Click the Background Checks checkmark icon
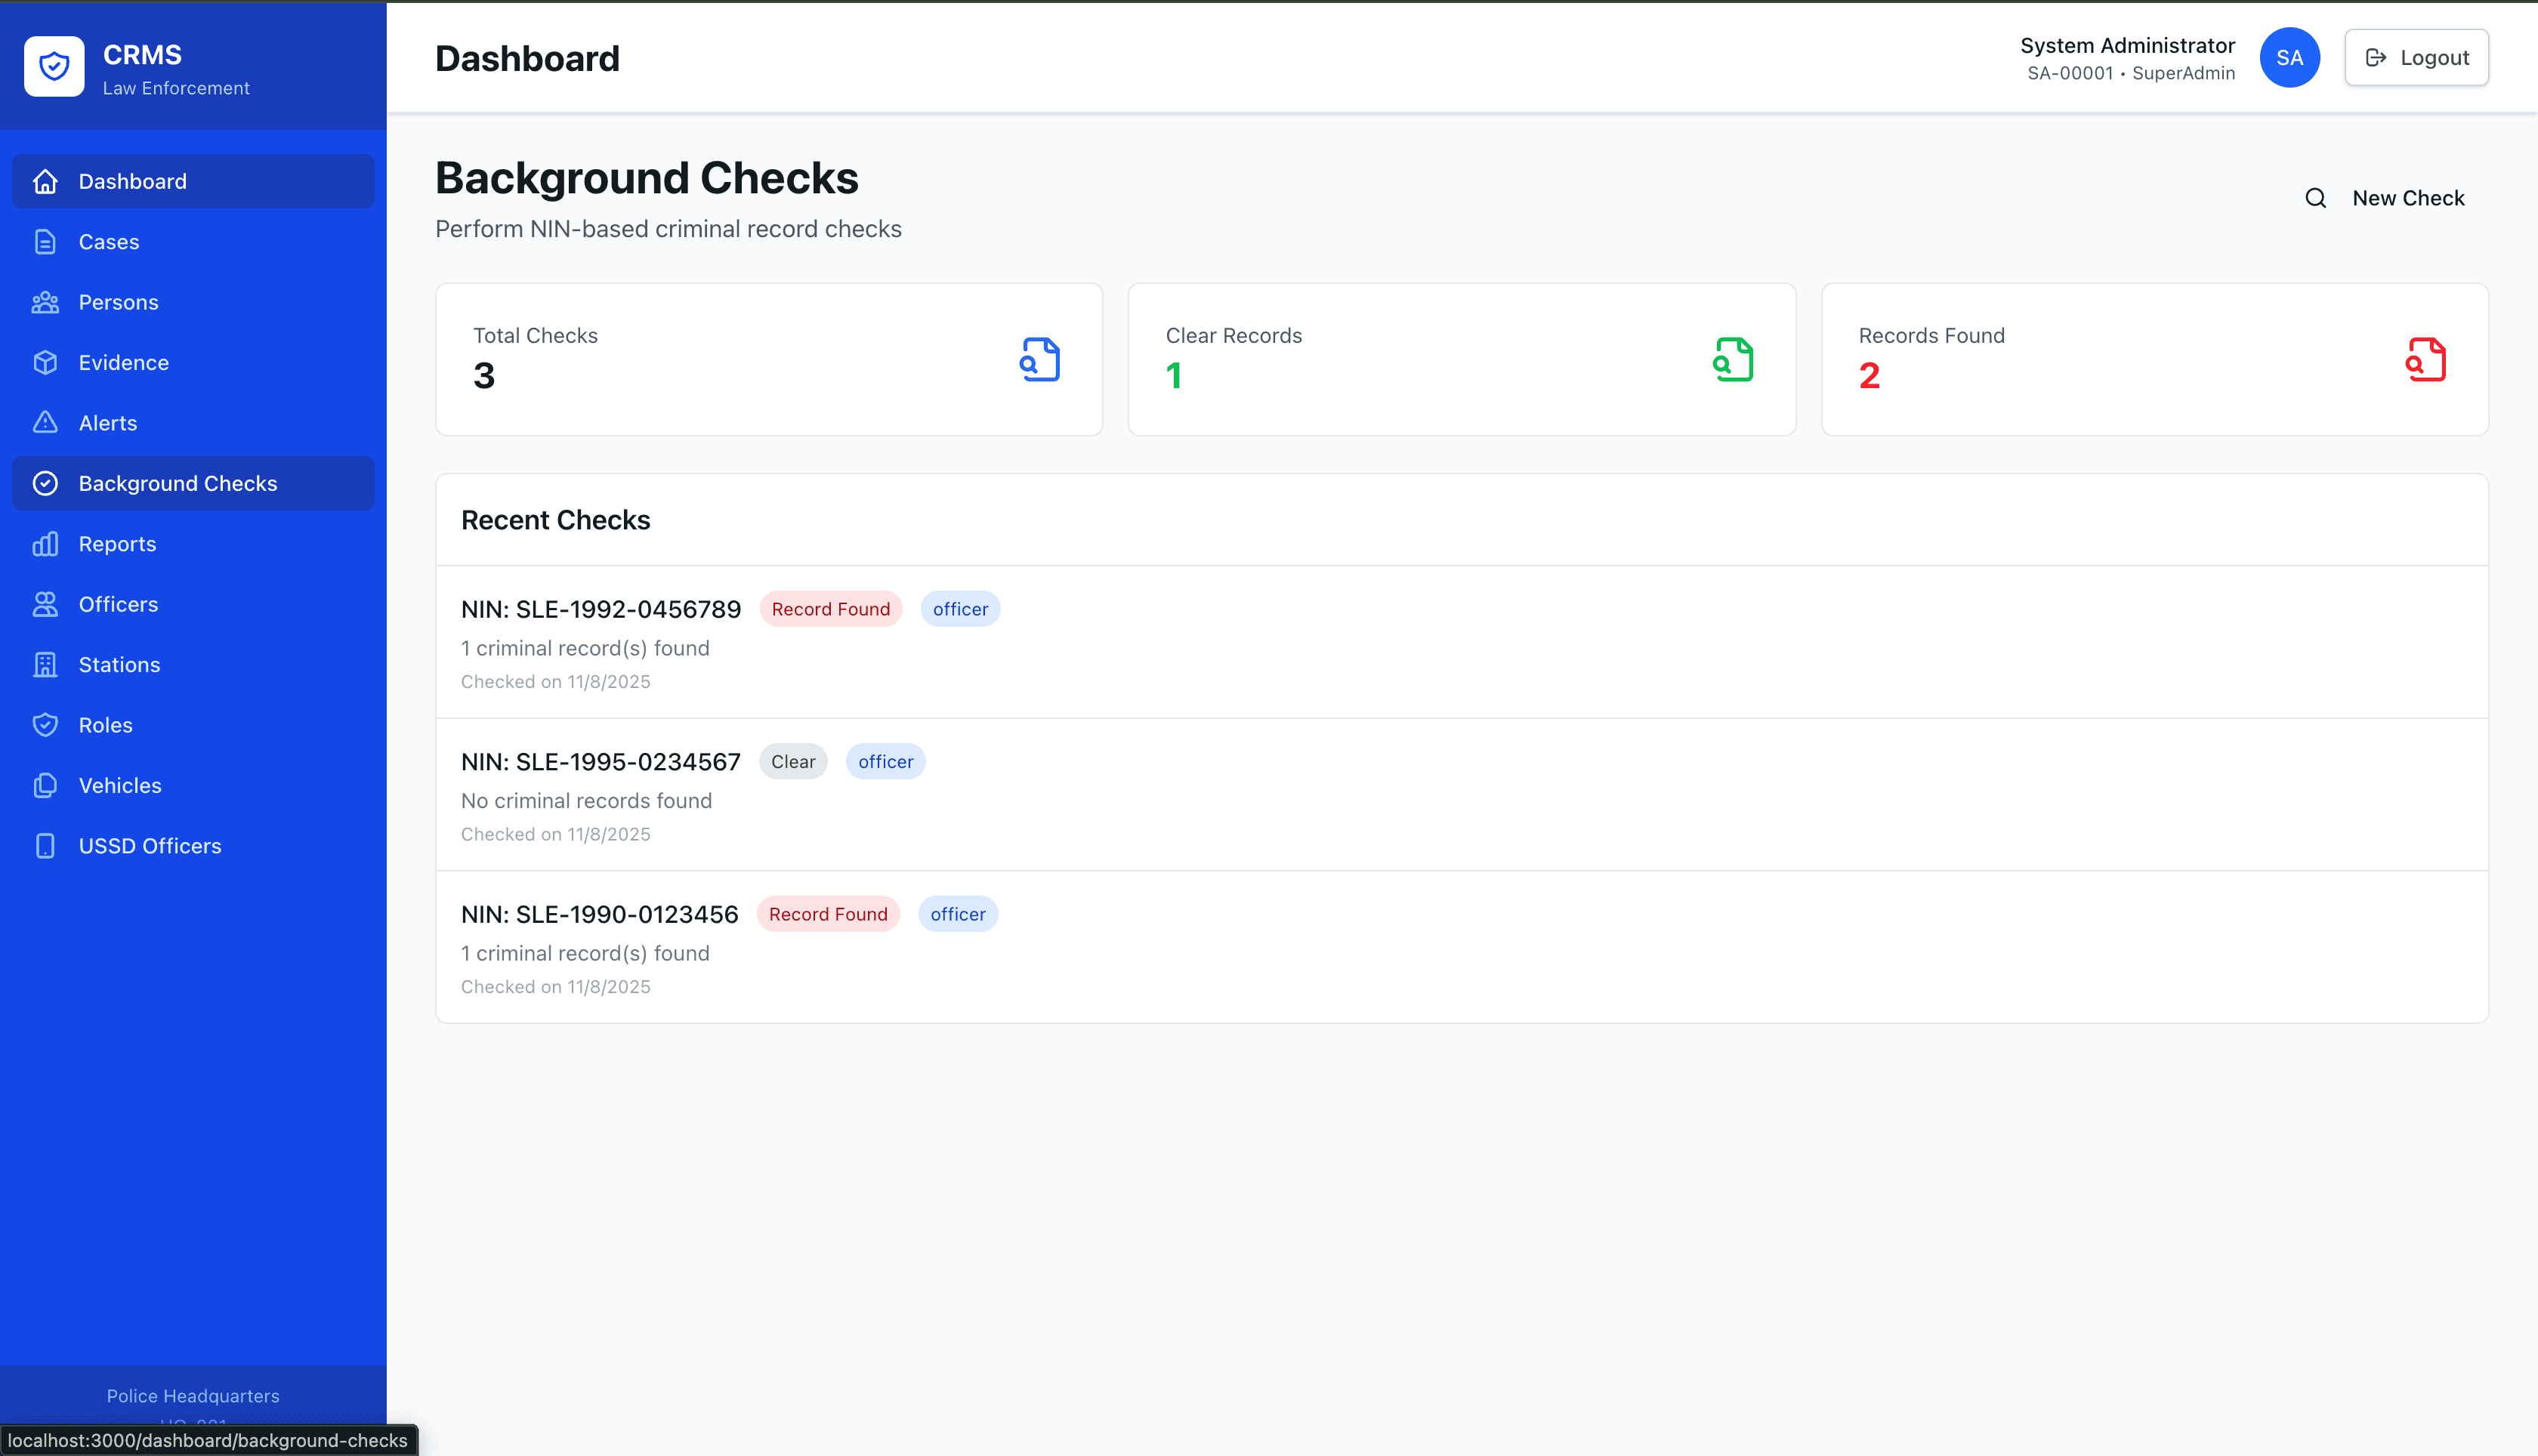This screenshot has width=2538, height=1456. 45,484
